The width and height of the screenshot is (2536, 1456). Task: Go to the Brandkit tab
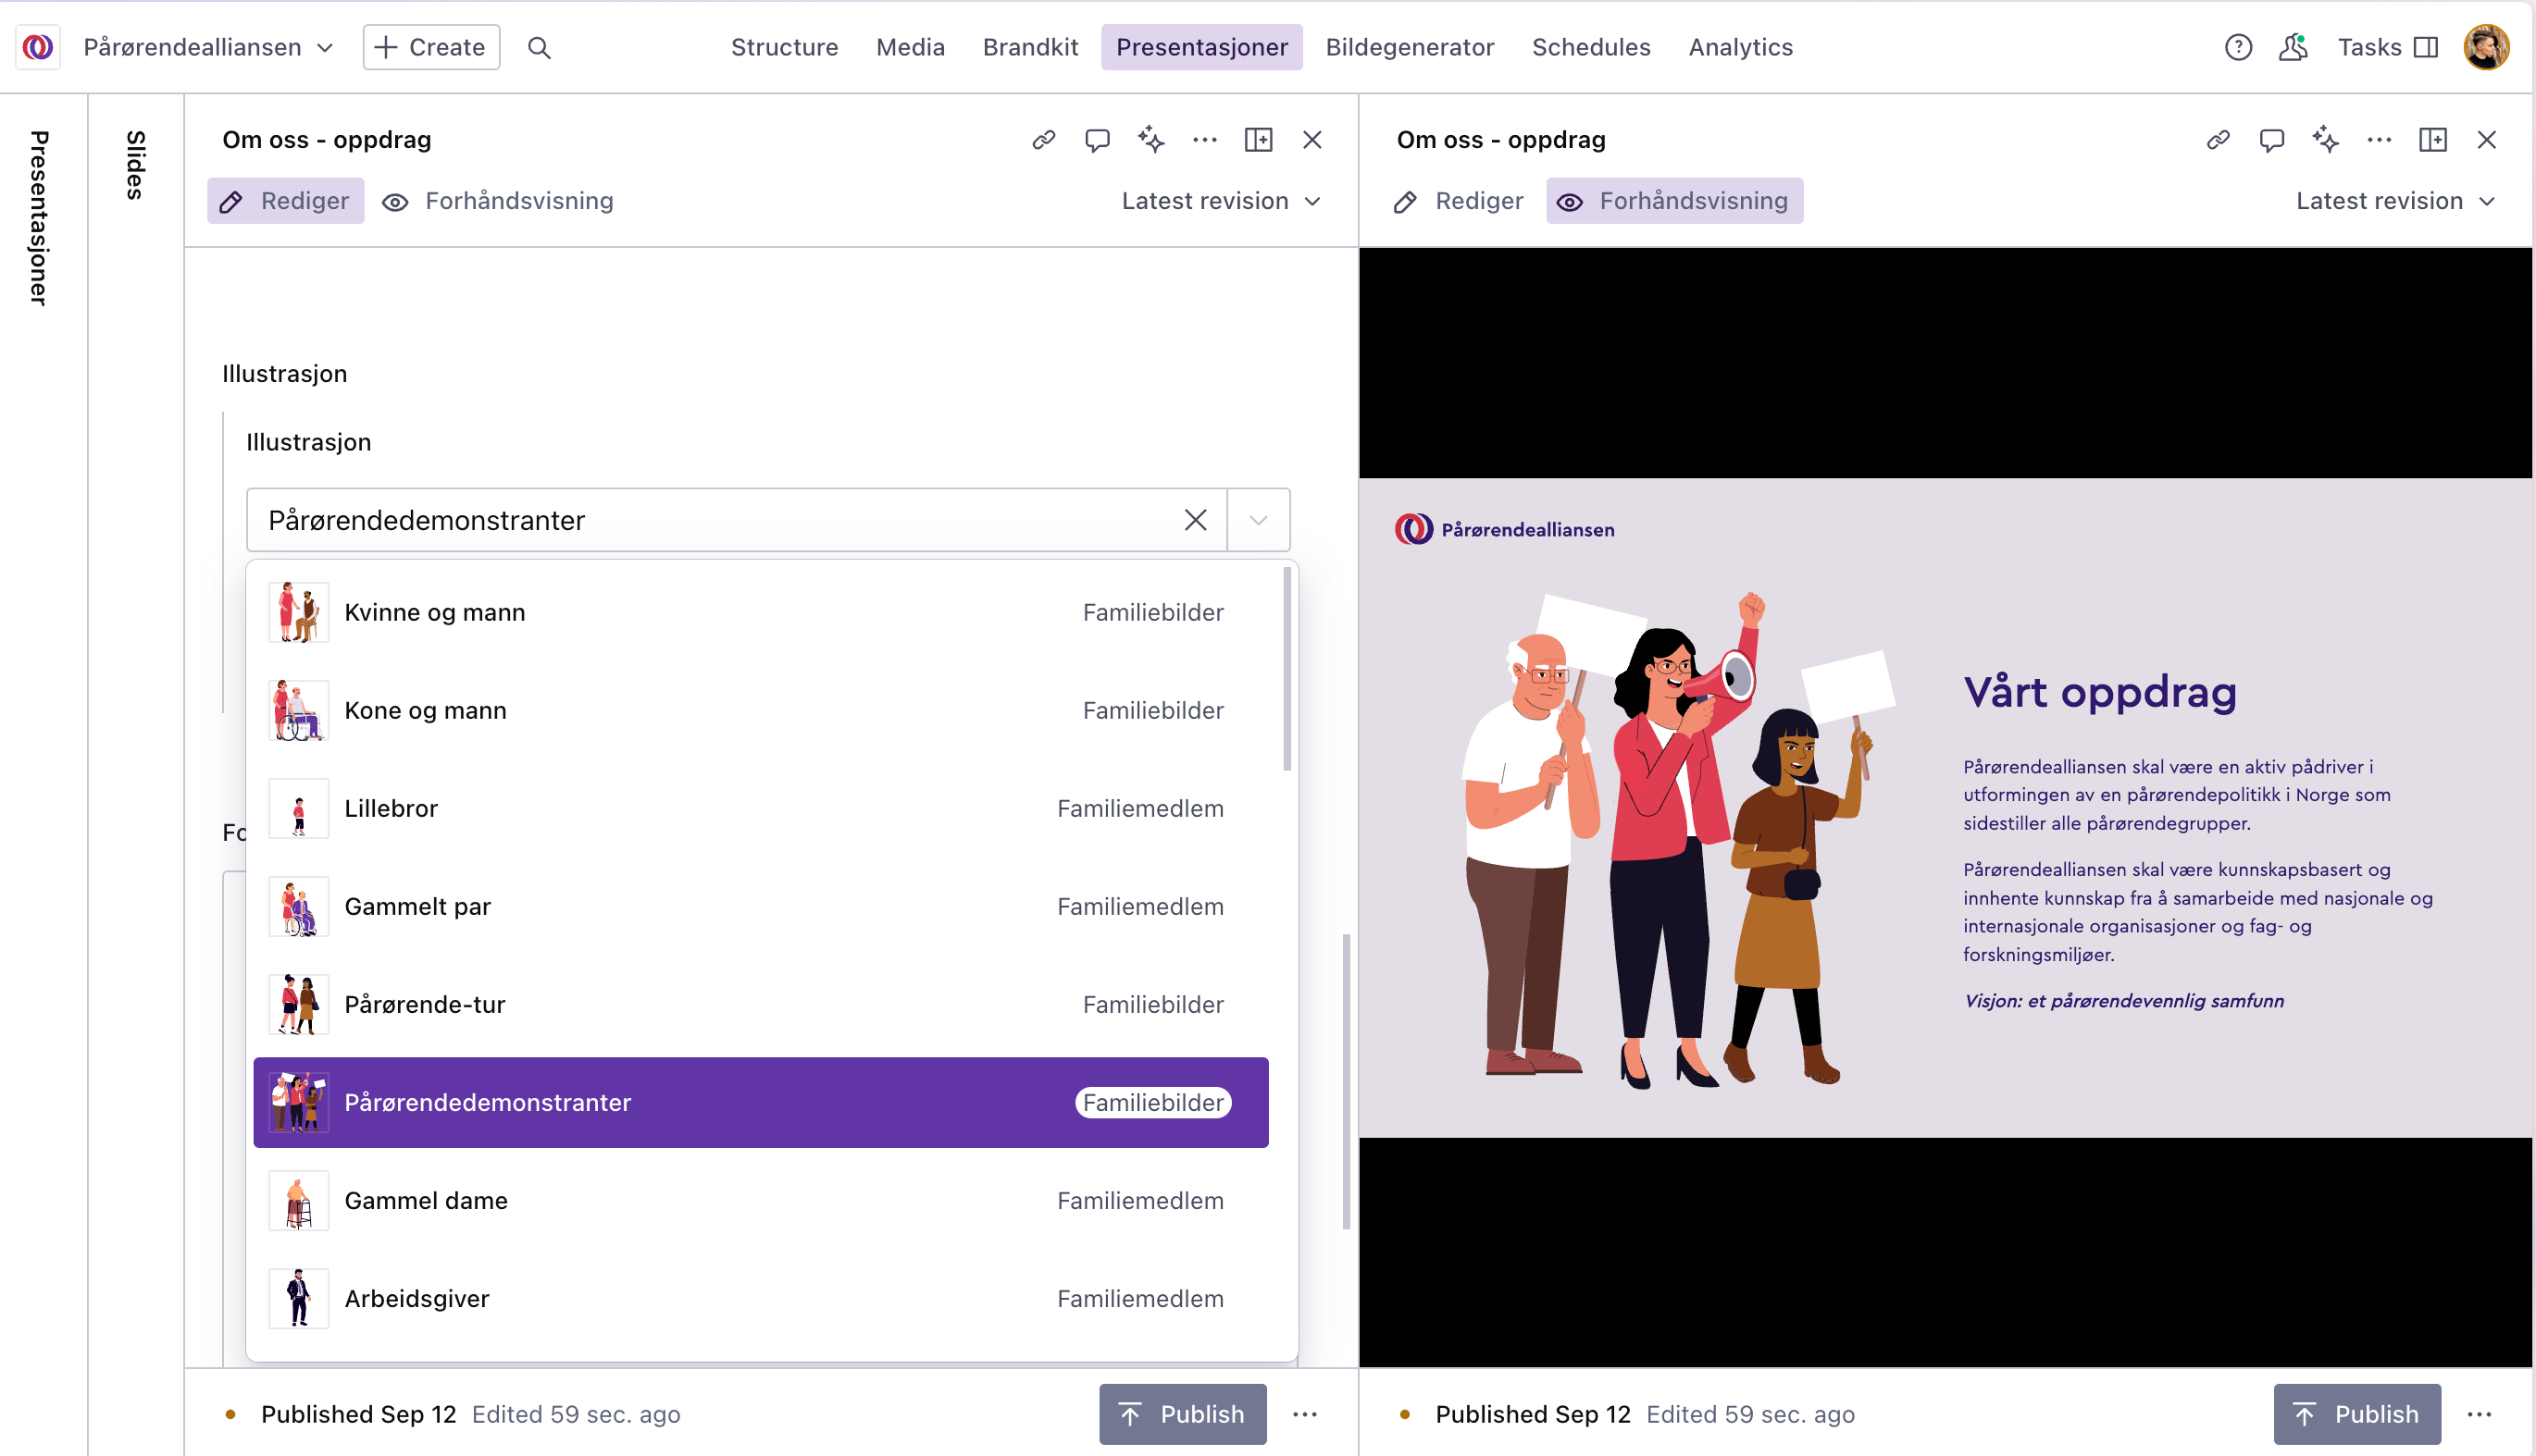tap(1029, 47)
